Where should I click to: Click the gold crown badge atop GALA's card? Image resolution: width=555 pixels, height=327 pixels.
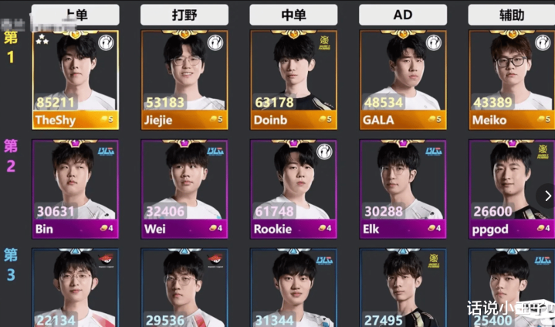(403, 34)
